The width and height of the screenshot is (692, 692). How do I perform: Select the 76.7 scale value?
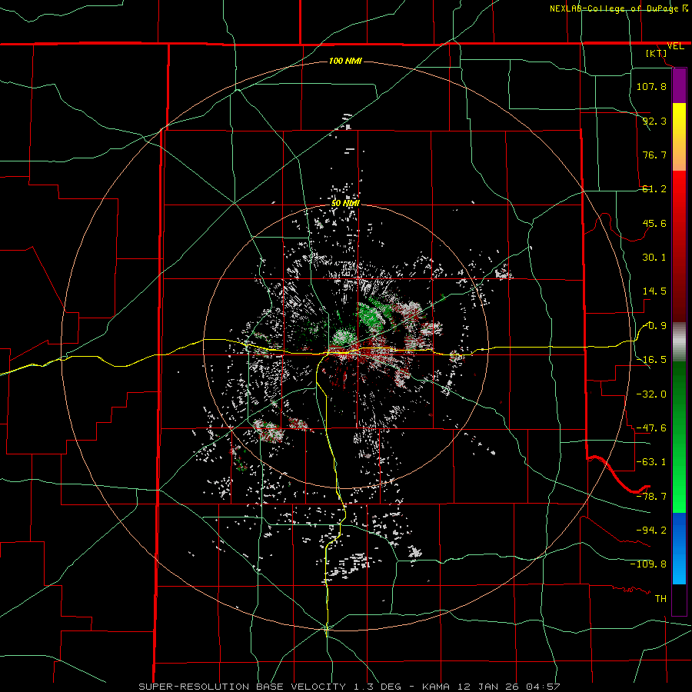coord(654,155)
